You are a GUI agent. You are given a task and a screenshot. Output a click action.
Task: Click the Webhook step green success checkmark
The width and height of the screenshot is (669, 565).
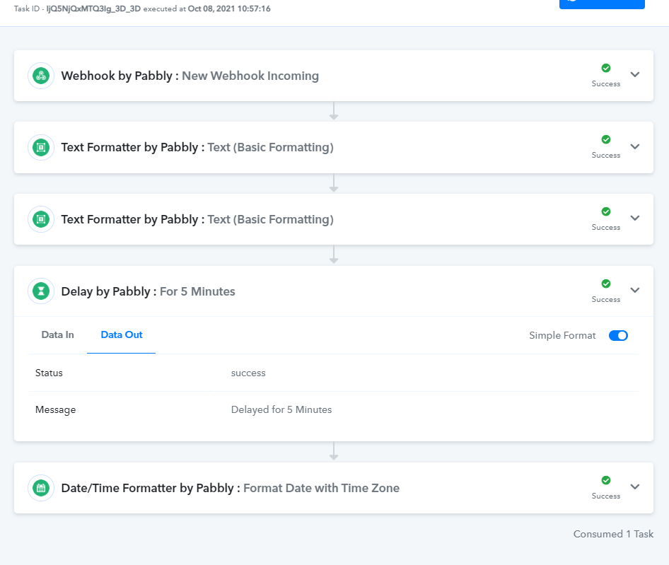point(606,68)
